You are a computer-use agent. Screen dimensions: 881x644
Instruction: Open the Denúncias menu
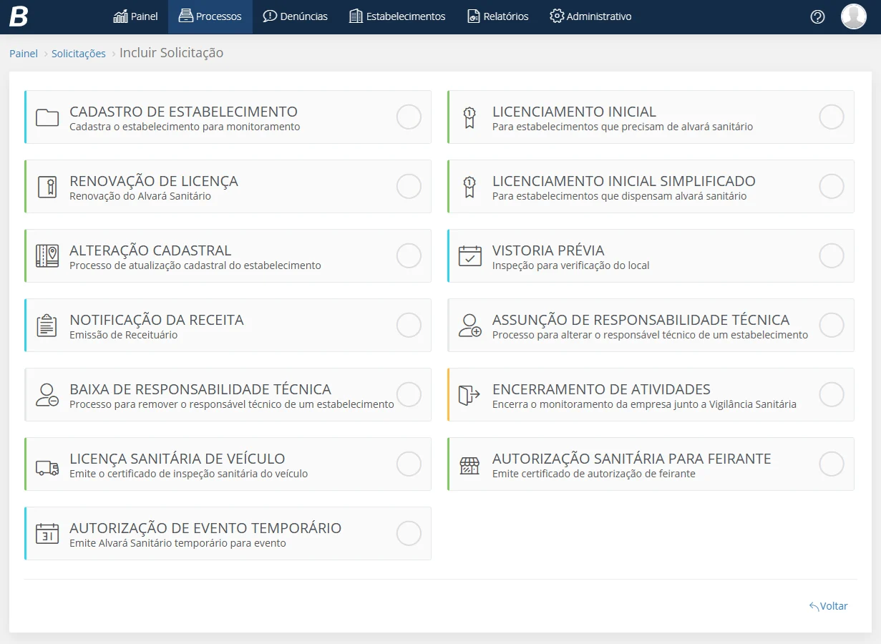click(x=296, y=16)
